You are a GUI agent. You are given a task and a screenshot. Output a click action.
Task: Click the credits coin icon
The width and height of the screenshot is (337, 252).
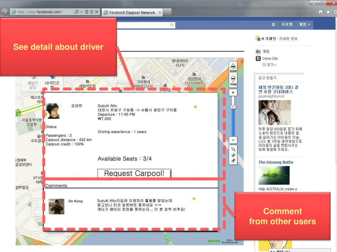(x=258, y=38)
